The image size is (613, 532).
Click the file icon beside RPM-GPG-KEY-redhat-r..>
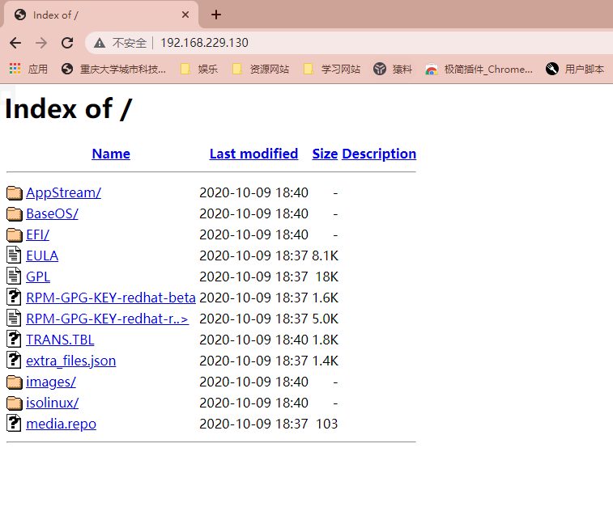tap(14, 318)
